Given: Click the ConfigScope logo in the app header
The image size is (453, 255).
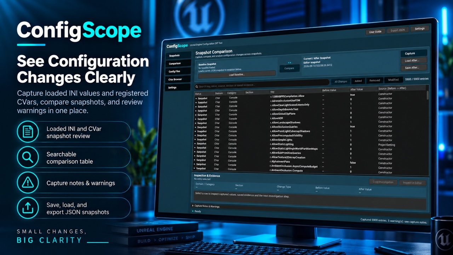Looking at the screenshot, I should coord(177,46).
